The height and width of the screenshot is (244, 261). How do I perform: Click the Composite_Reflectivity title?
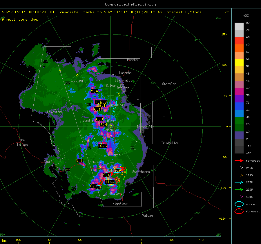(130, 4)
